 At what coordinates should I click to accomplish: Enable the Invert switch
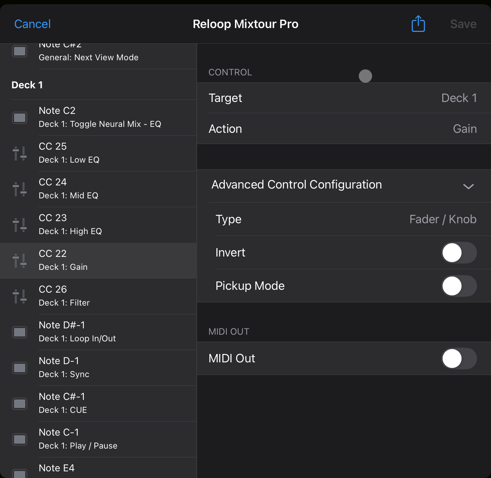tap(458, 253)
